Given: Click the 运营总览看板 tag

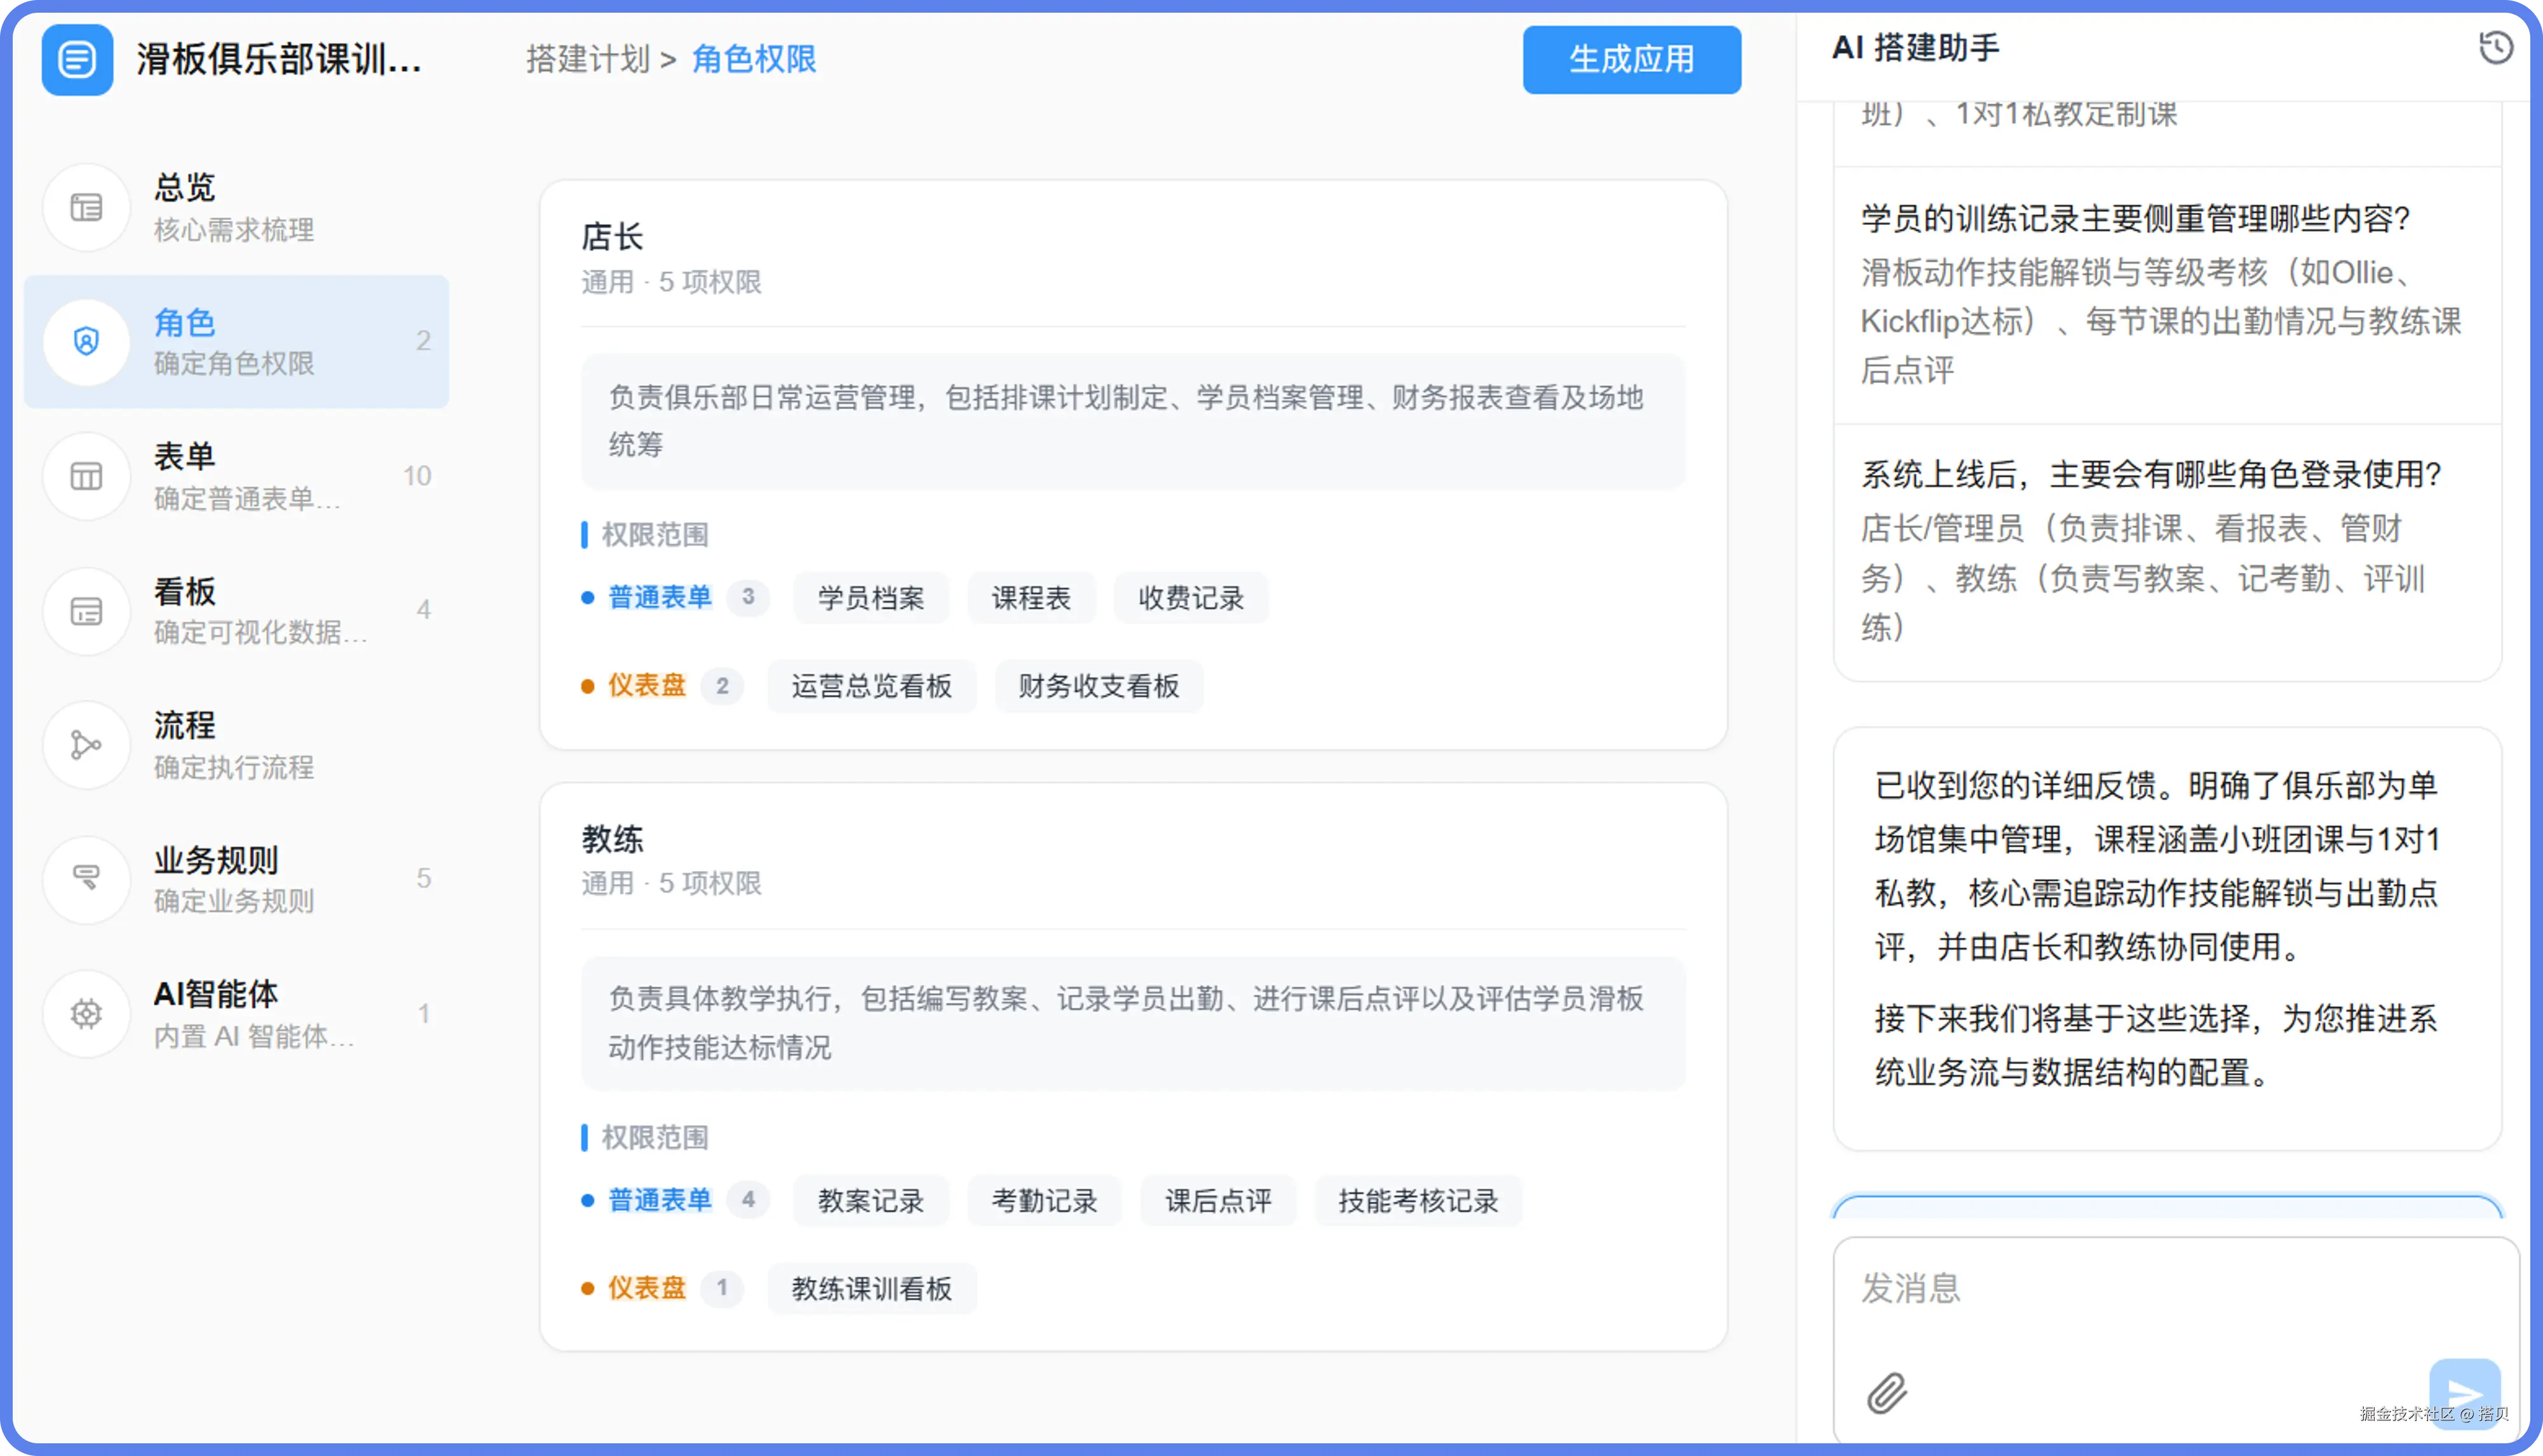Looking at the screenshot, I should pyautogui.click(x=871, y=686).
